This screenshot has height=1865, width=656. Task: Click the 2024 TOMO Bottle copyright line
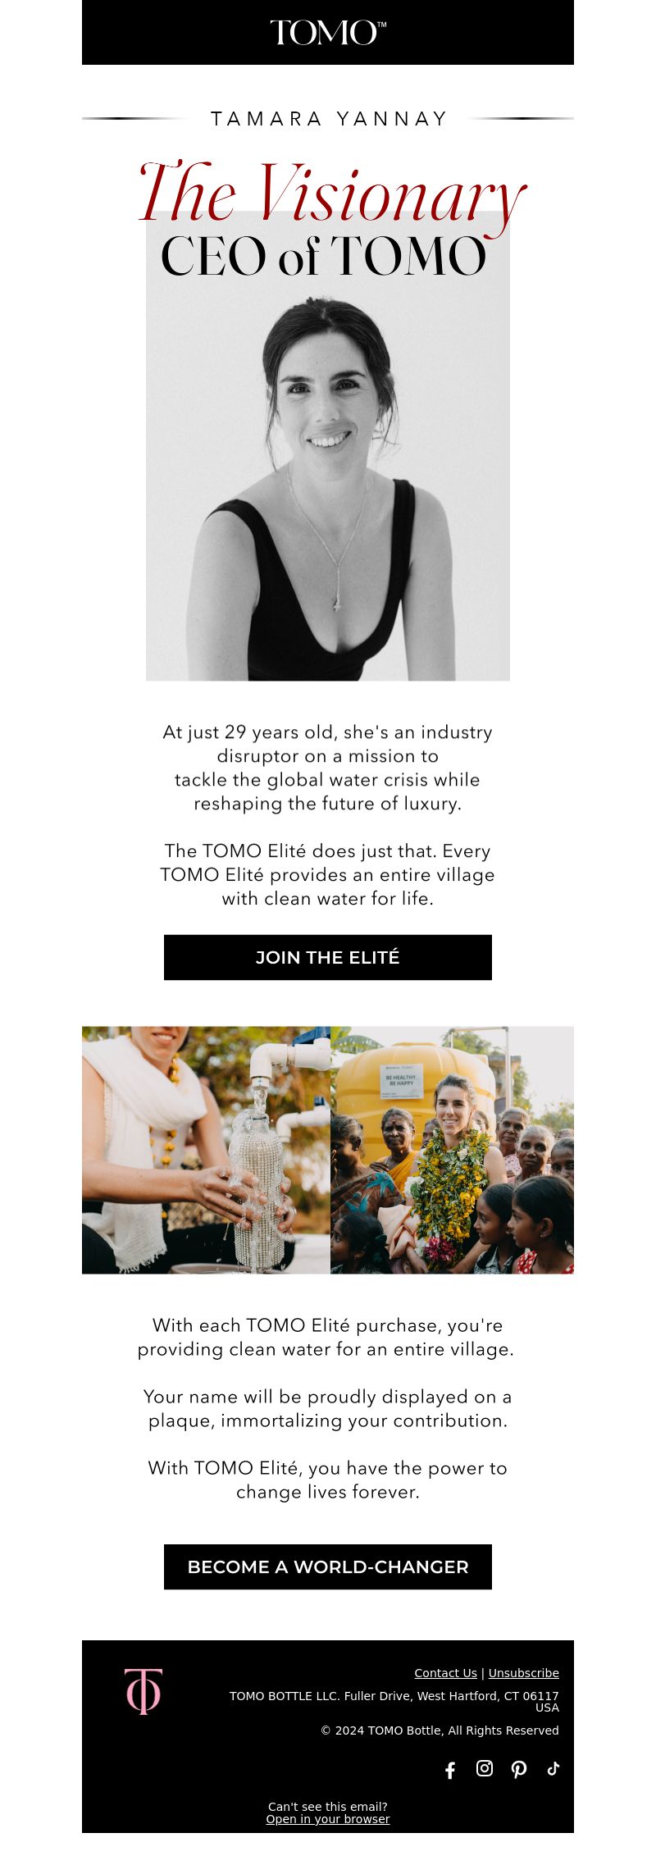coord(440,1730)
